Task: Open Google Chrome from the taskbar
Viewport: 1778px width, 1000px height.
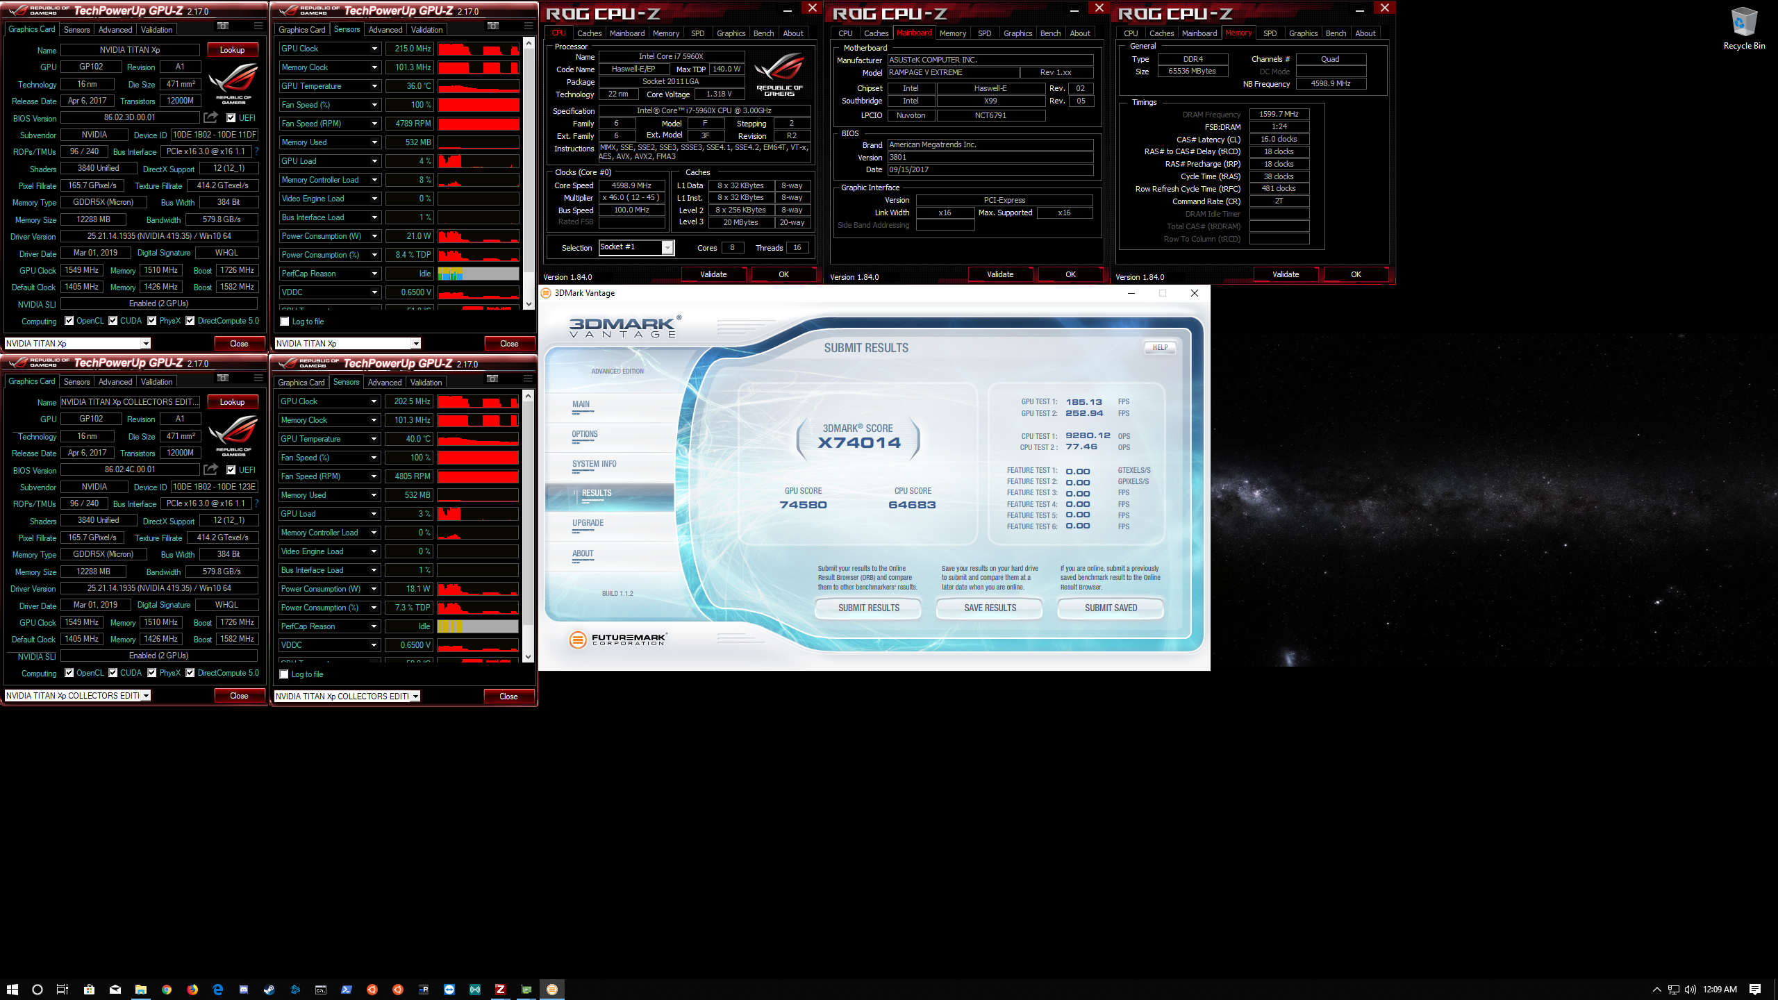Action: pos(167,990)
